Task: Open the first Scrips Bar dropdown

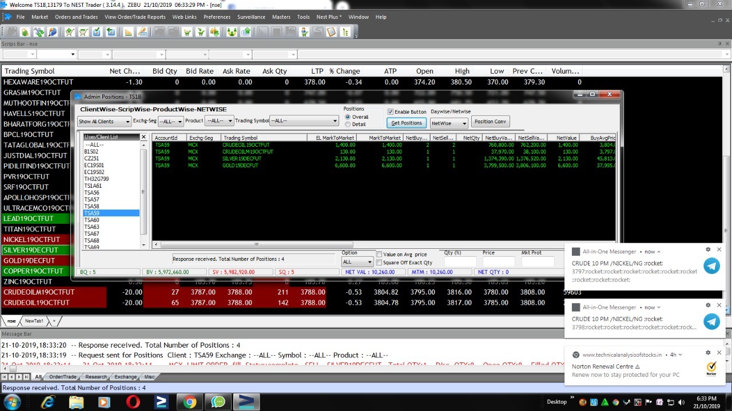Action: coord(33,54)
